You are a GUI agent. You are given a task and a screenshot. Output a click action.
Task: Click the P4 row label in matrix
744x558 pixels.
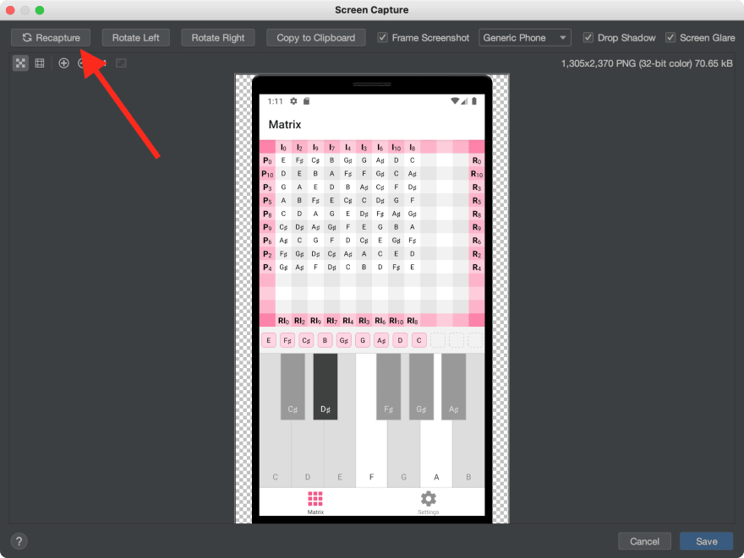coord(268,268)
